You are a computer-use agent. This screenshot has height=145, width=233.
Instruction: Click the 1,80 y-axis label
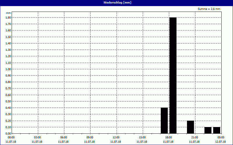pyautogui.click(x=8, y=18)
